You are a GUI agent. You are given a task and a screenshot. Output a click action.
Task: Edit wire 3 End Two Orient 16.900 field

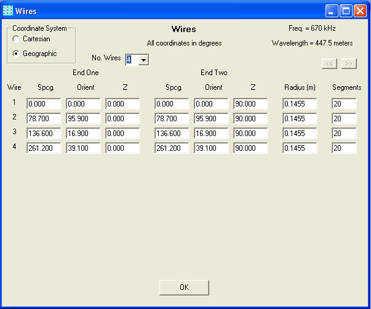pyautogui.click(x=211, y=134)
